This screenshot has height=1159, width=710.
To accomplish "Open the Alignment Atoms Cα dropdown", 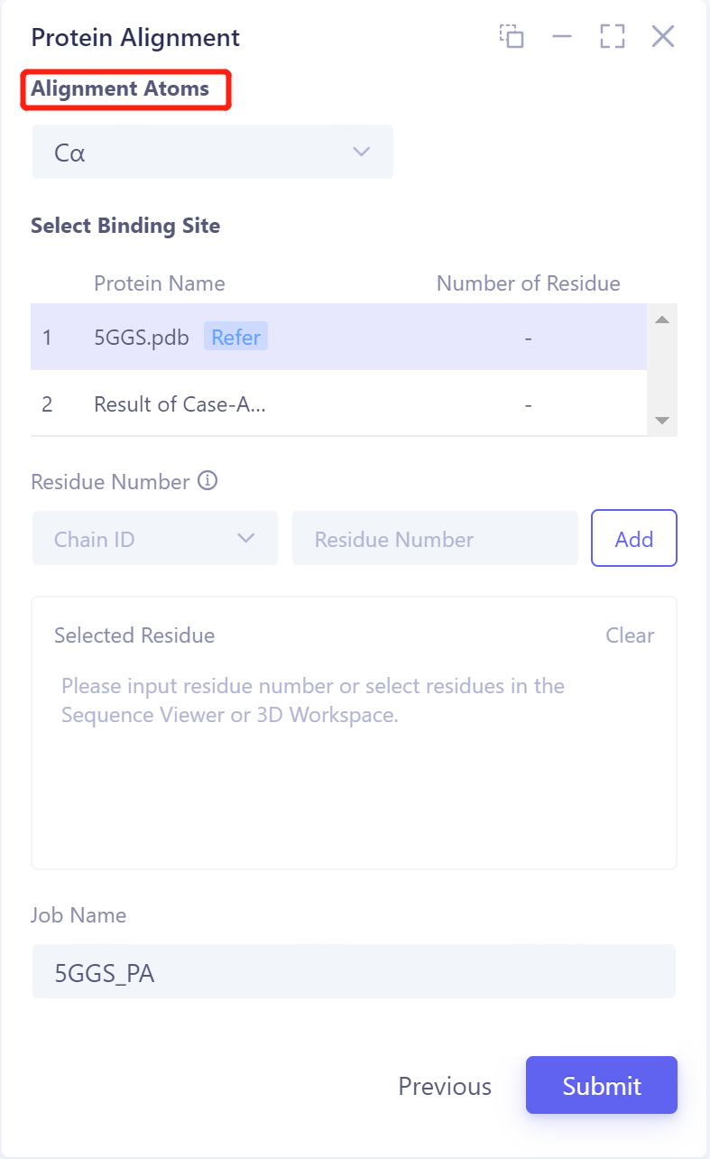I will [212, 152].
